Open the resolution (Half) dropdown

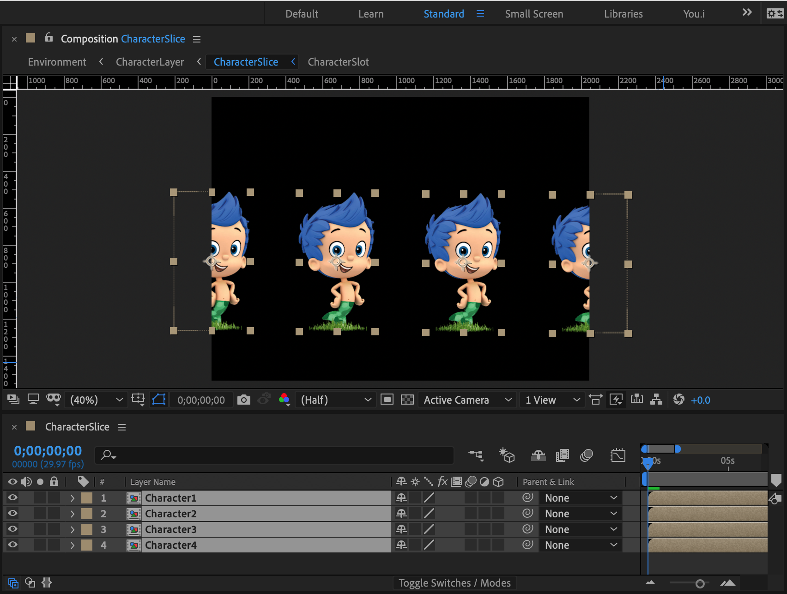[x=335, y=400]
